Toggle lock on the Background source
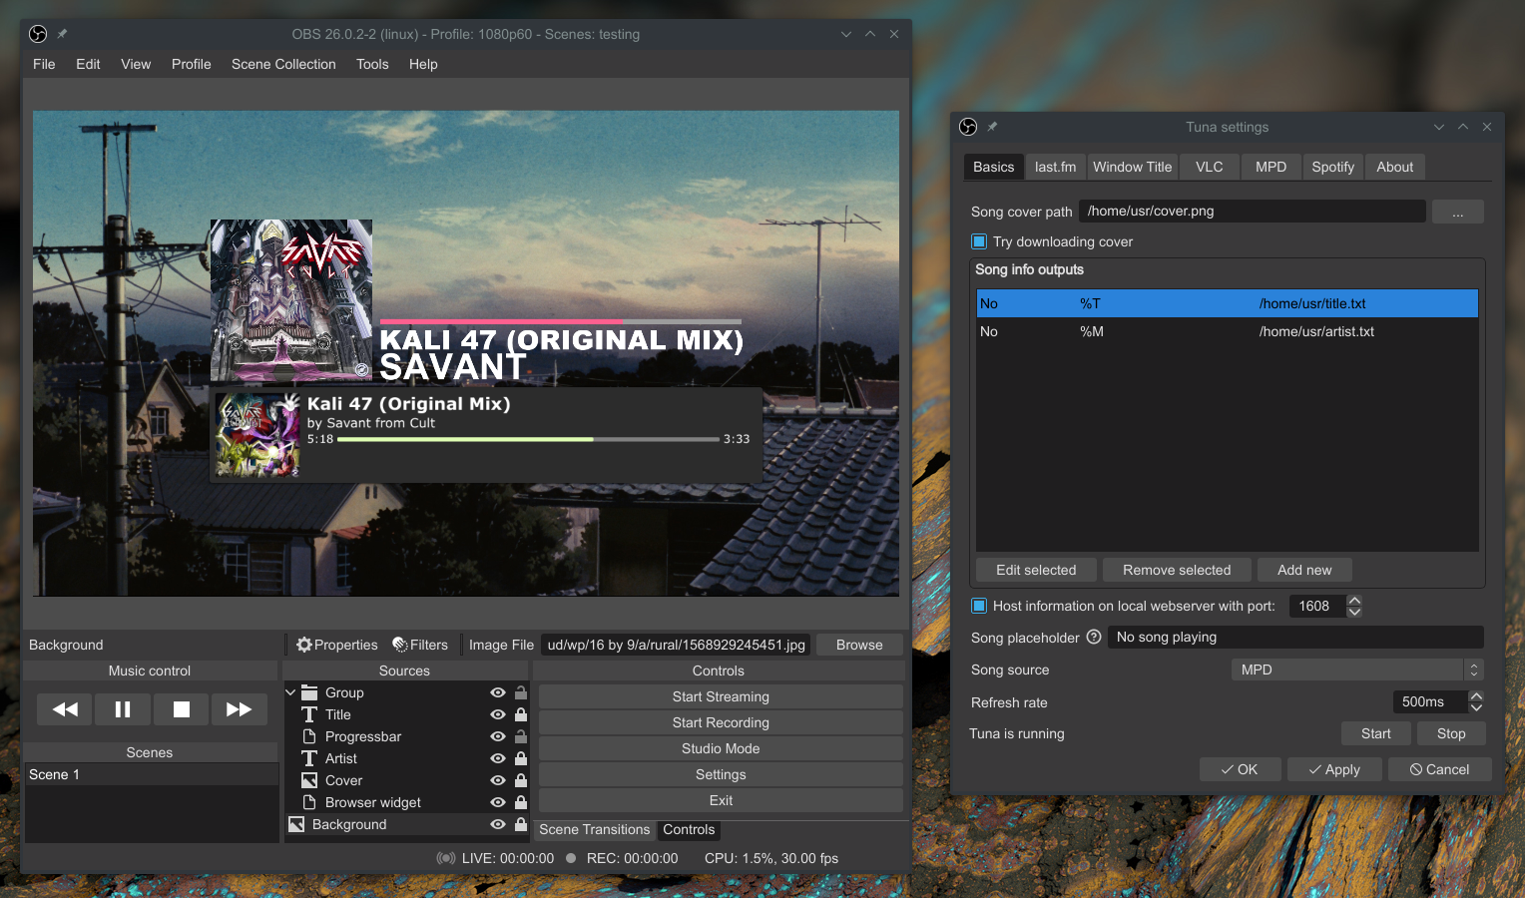Screen dimensions: 1525x898 (521, 824)
